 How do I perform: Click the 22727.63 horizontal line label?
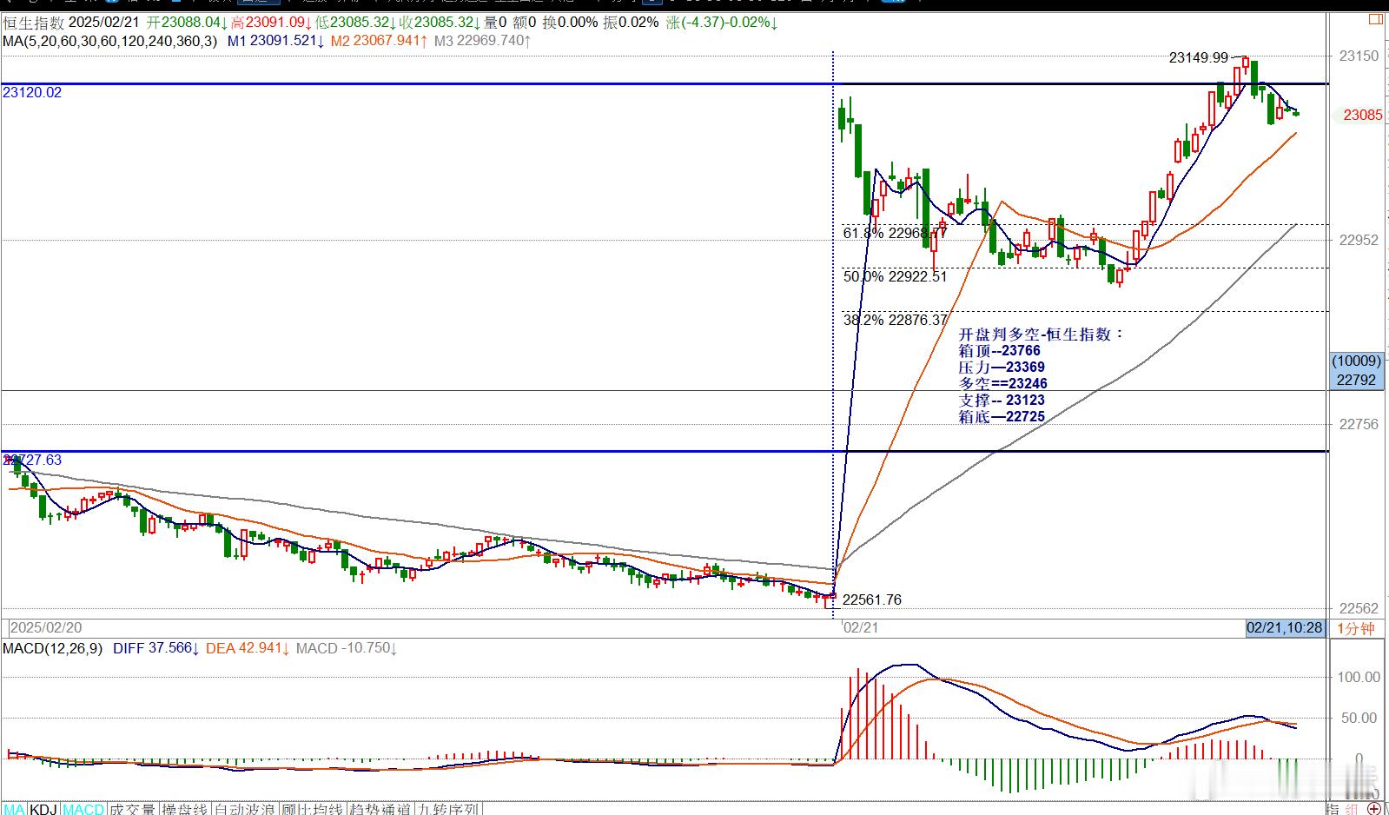click(32, 460)
